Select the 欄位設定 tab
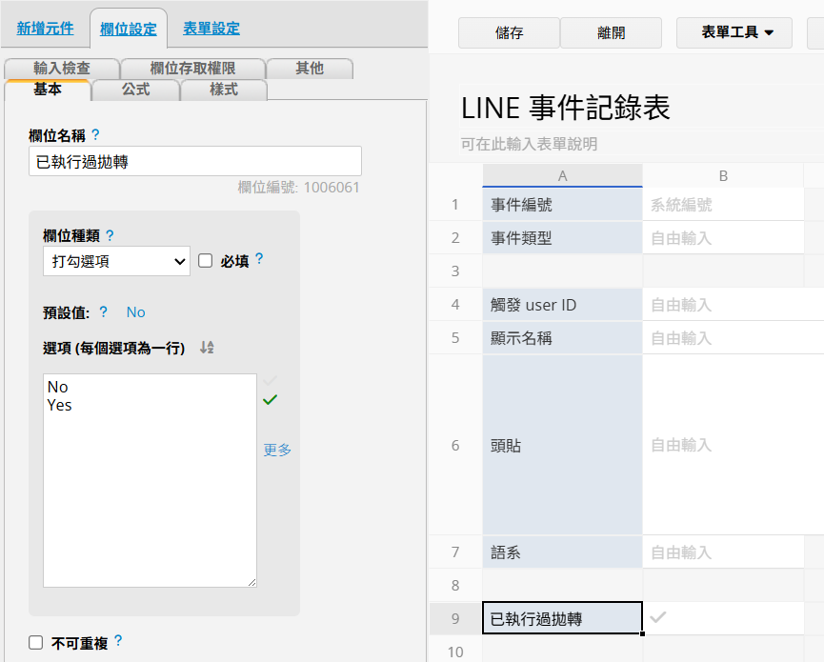The width and height of the screenshot is (824, 662). pos(129,29)
